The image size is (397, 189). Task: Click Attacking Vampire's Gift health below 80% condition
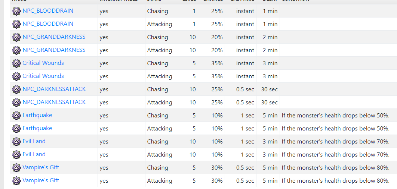(335, 181)
